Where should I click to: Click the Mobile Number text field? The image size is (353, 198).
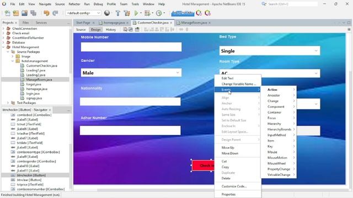[131, 47]
